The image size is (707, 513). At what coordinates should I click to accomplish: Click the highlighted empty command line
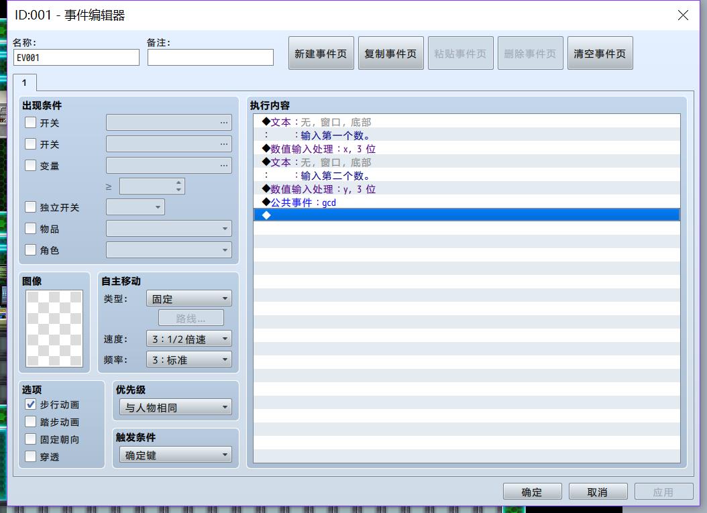(467, 215)
